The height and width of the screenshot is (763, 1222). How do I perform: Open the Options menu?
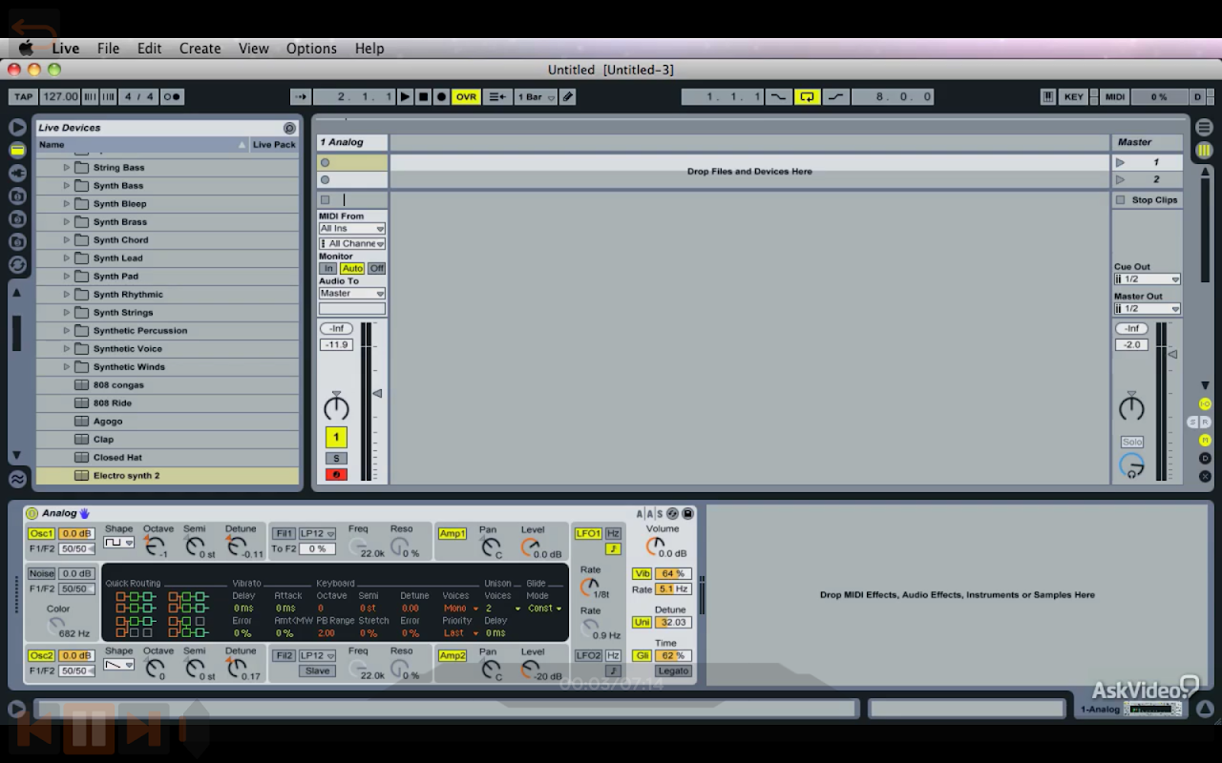(x=311, y=49)
